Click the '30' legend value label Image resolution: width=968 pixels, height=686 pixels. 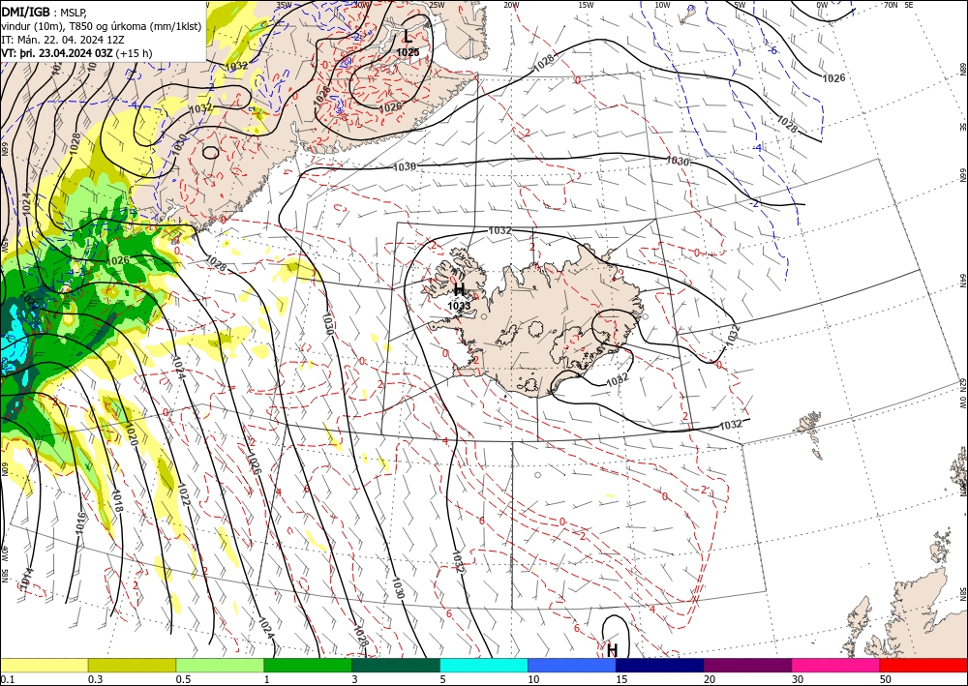(799, 679)
